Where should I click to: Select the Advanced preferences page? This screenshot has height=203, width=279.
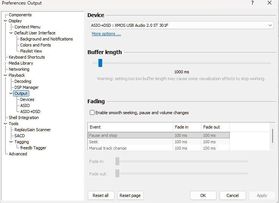point(18,154)
